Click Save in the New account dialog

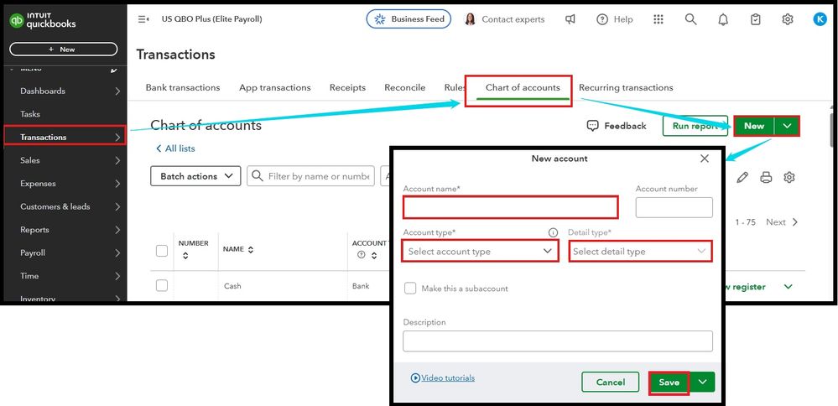tap(669, 383)
